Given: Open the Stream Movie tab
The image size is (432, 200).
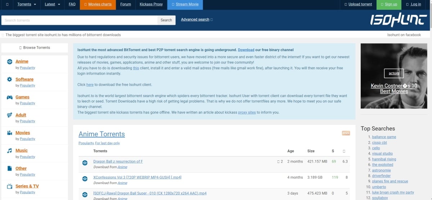Looking at the screenshot, I should [x=185, y=4].
